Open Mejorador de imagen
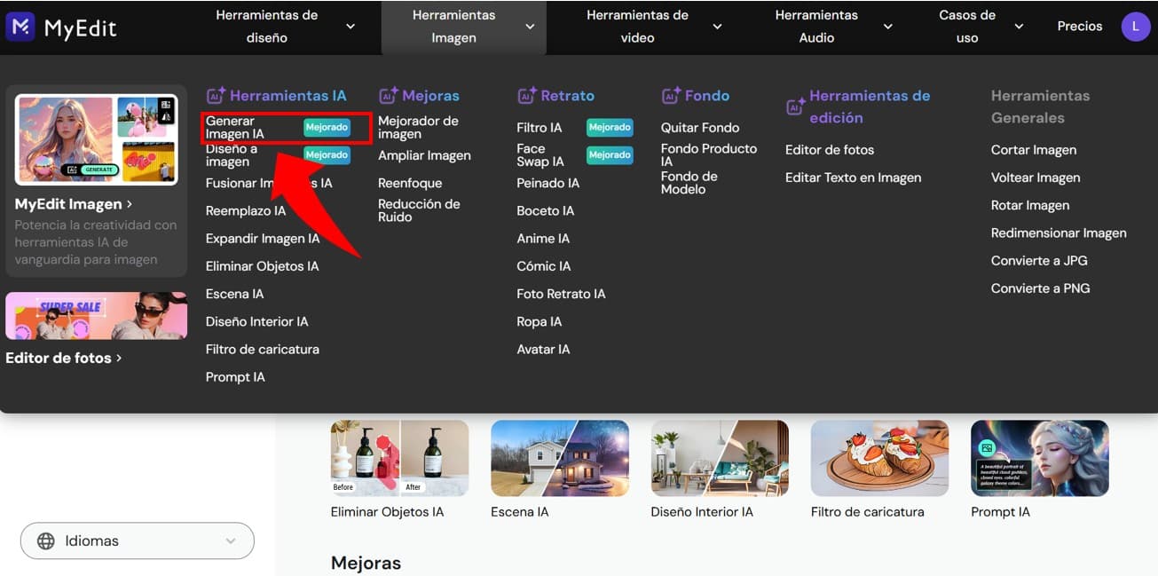The width and height of the screenshot is (1158, 576). tap(418, 128)
